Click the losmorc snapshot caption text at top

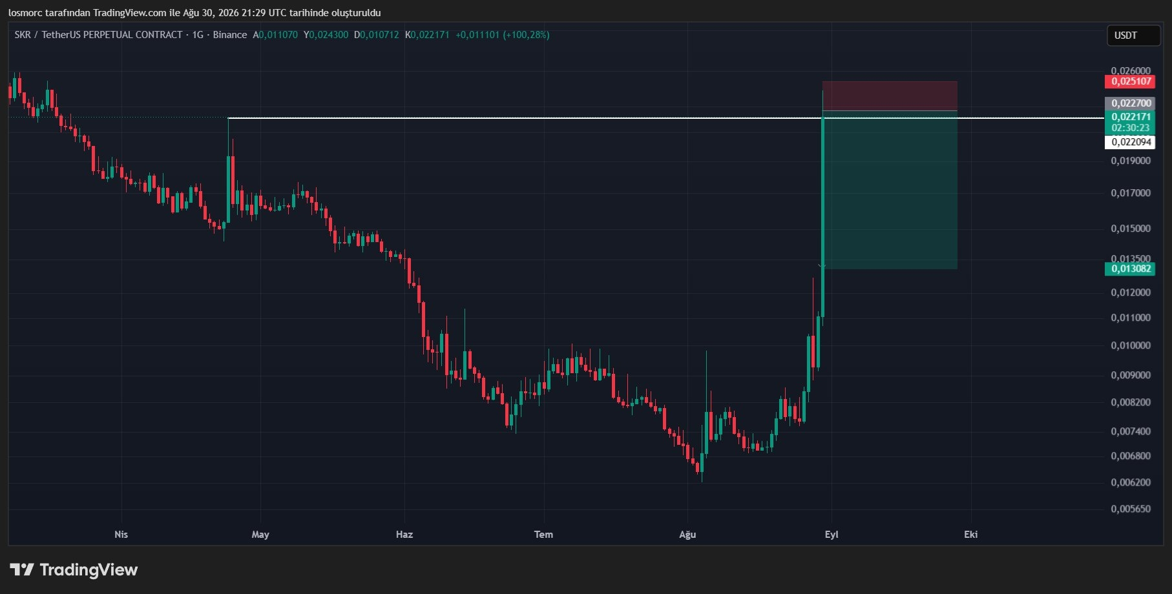[x=194, y=13]
